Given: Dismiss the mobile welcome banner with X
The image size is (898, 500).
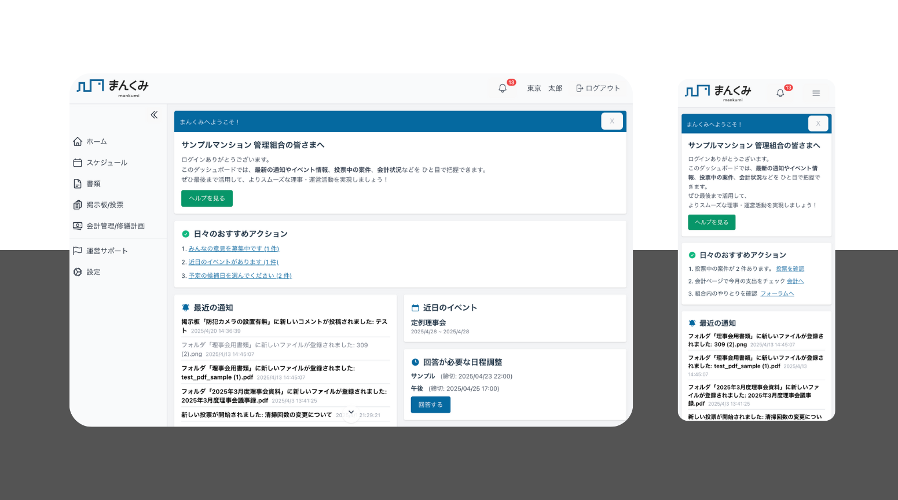Looking at the screenshot, I should 818,124.
